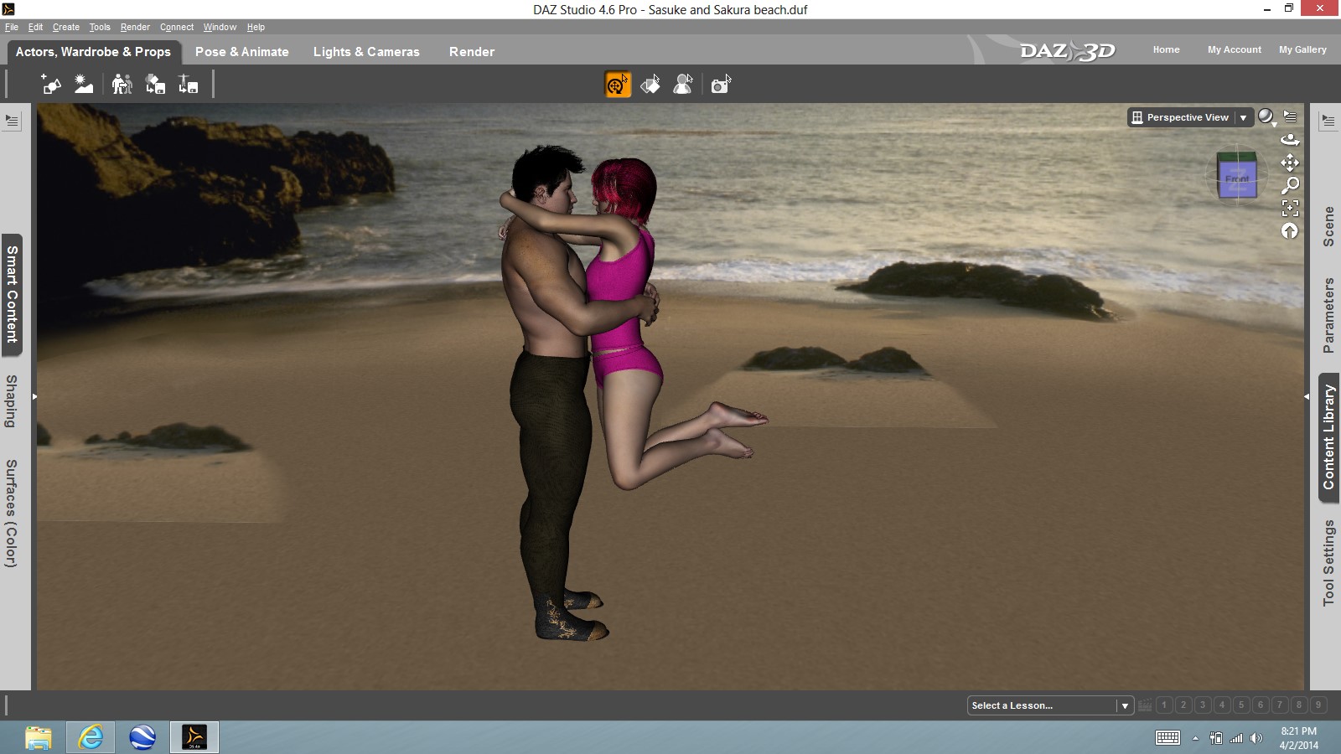Open right pane options menu icon
The width and height of the screenshot is (1341, 754).
1328,121
